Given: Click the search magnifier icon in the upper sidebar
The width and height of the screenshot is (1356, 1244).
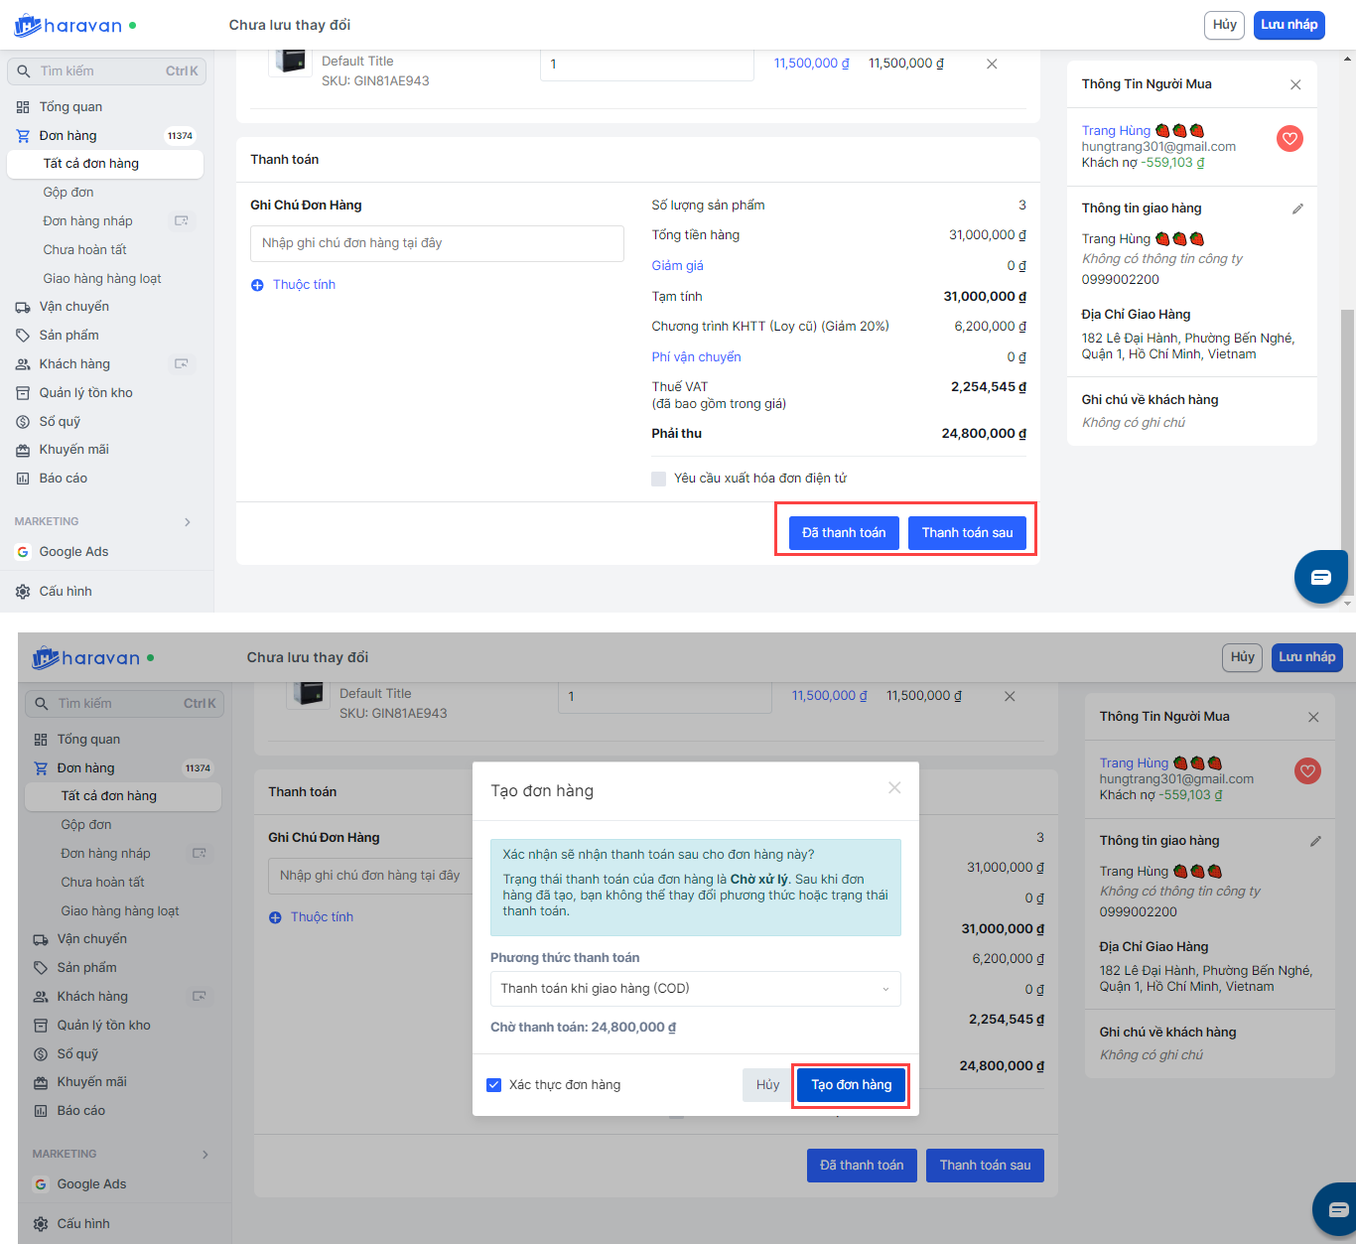Looking at the screenshot, I should click(x=24, y=71).
